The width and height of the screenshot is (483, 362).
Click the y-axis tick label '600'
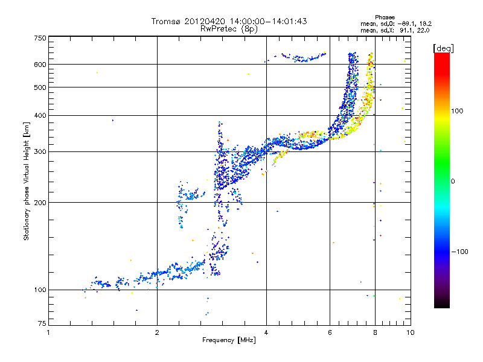[40, 65]
